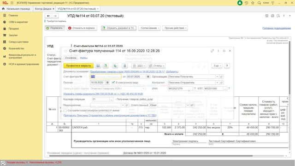This screenshot has height=166, width=295.
Task: Click the search magnifier icon in title bar
Action: click(x=259, y=3)
